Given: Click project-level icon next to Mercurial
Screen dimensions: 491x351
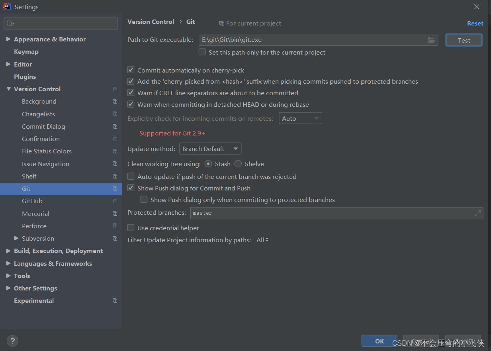Looking at the screenshot, I should (x=115, y=214).
